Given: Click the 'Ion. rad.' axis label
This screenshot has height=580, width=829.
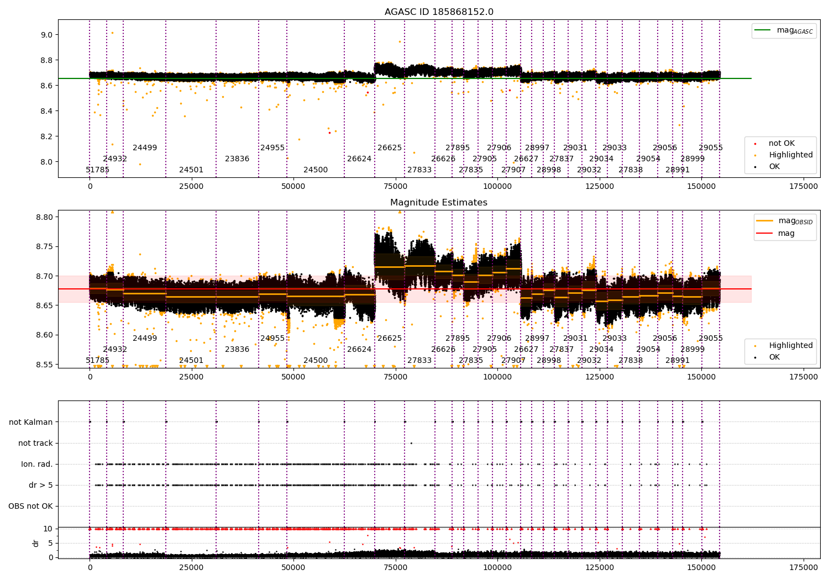Looking at the screenshot, I should click(x=37, y=464).
